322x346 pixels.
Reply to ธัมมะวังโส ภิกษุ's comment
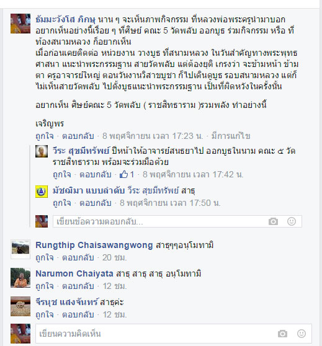(78, 136)
